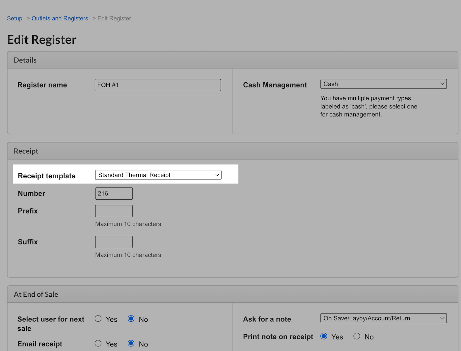
Task: Click the Maximum 10 characters hint under Suffix
Action: point(128,255)
